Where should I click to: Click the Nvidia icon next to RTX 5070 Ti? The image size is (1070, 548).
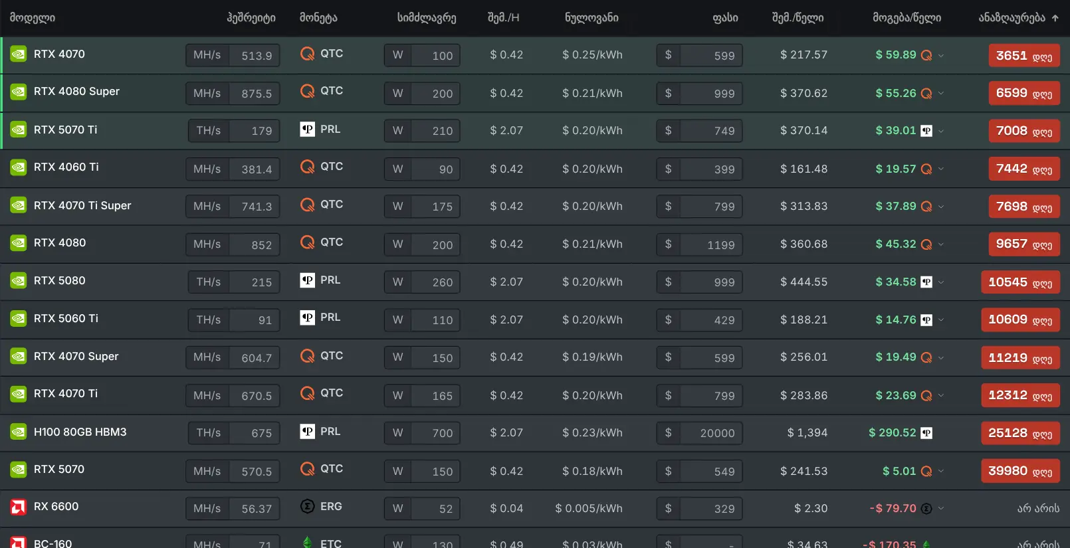[18, 130]
